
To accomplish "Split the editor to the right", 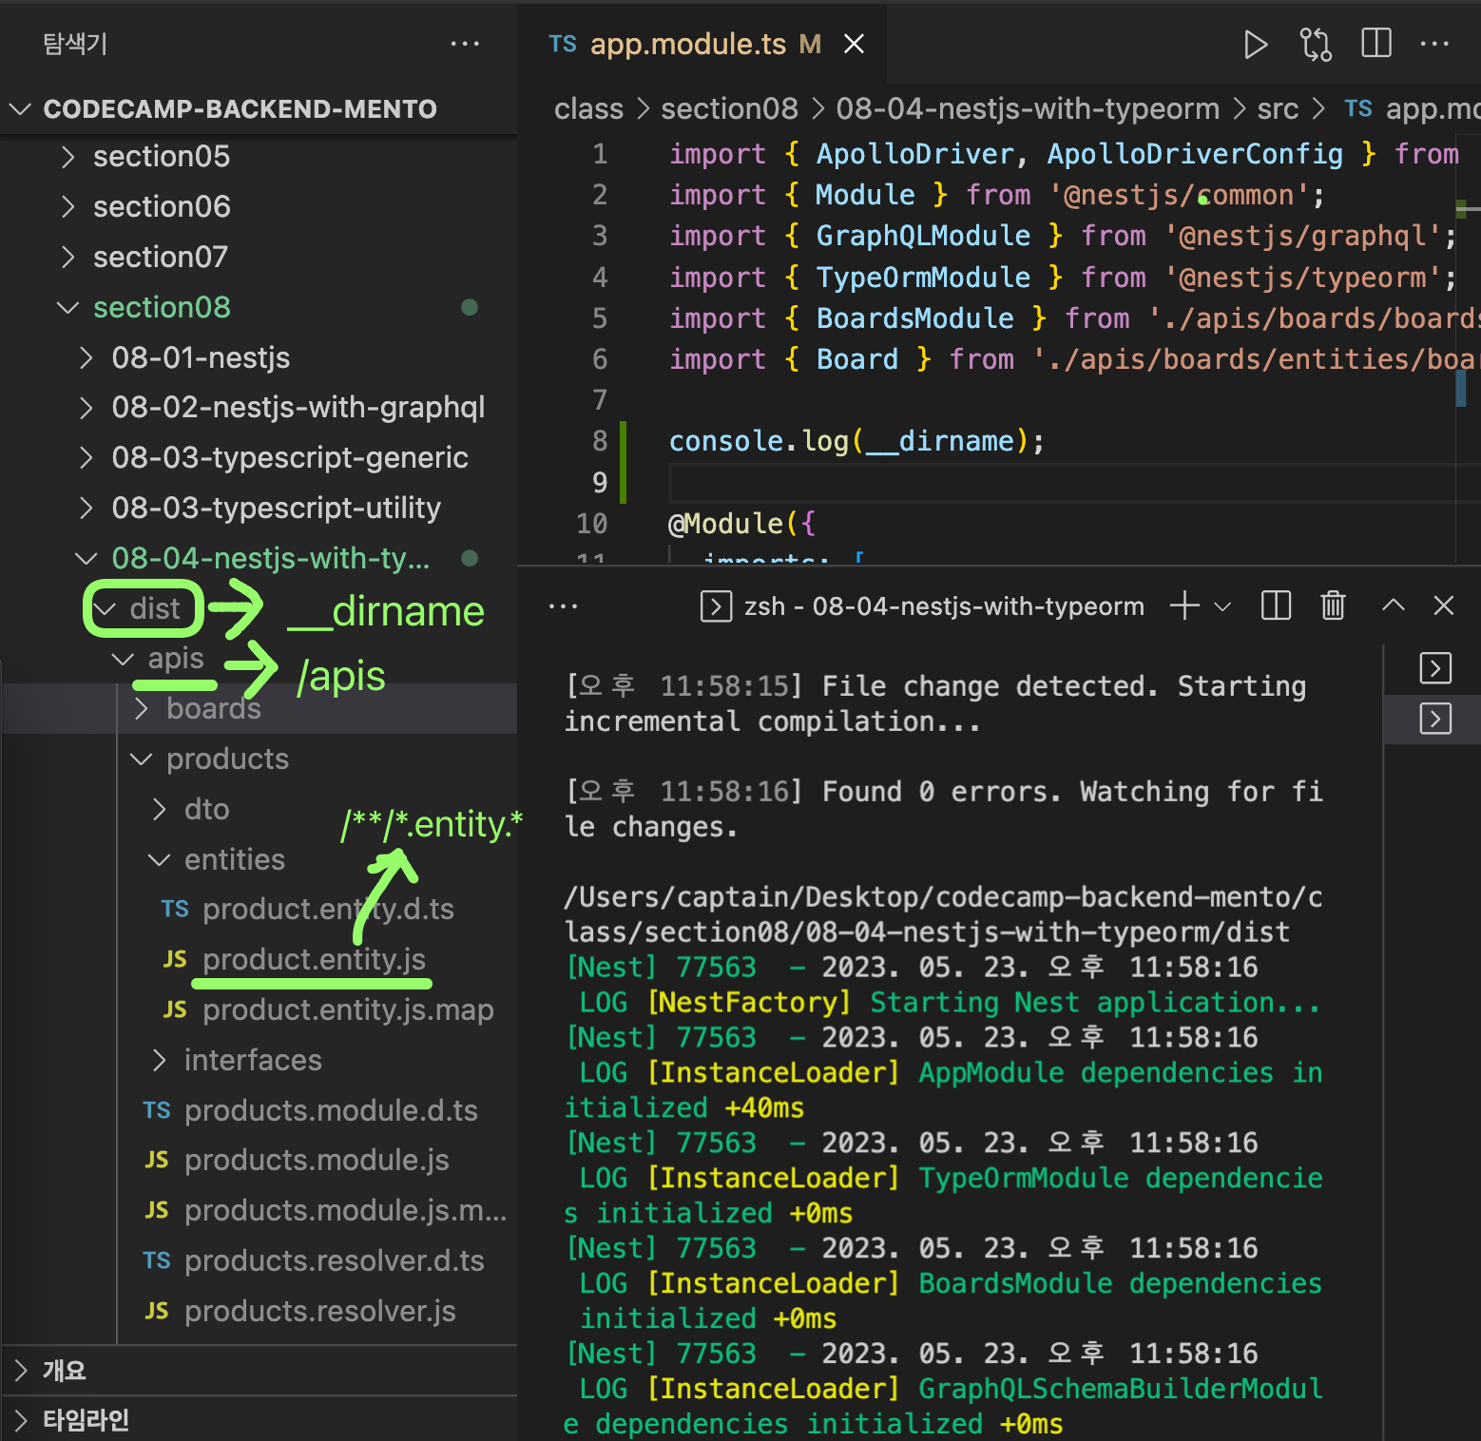I will 1375,44.
